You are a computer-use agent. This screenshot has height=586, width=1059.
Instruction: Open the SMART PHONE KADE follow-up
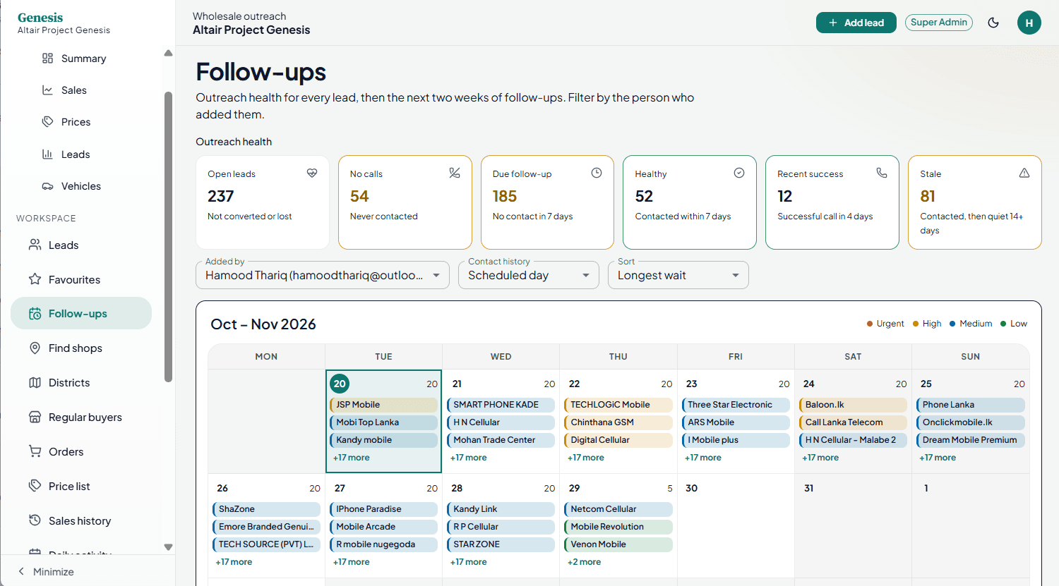pos(501,405)
